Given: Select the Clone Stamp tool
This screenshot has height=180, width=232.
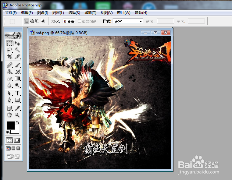Looking at the screenshot, I should coord(10,72).
